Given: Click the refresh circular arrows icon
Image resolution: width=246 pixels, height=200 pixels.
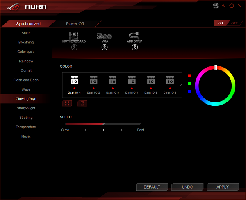Looking at the screenshot, I should click(232, 6).
